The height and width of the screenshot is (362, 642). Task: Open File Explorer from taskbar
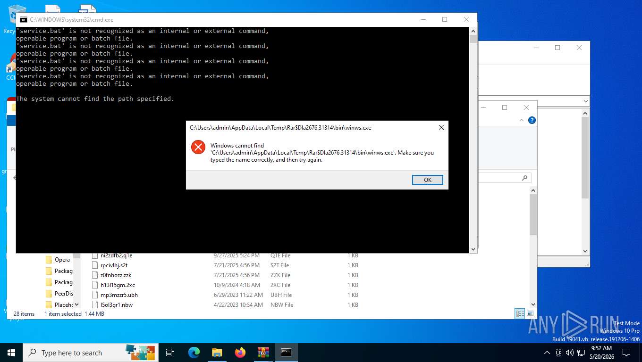pos(217,353)
